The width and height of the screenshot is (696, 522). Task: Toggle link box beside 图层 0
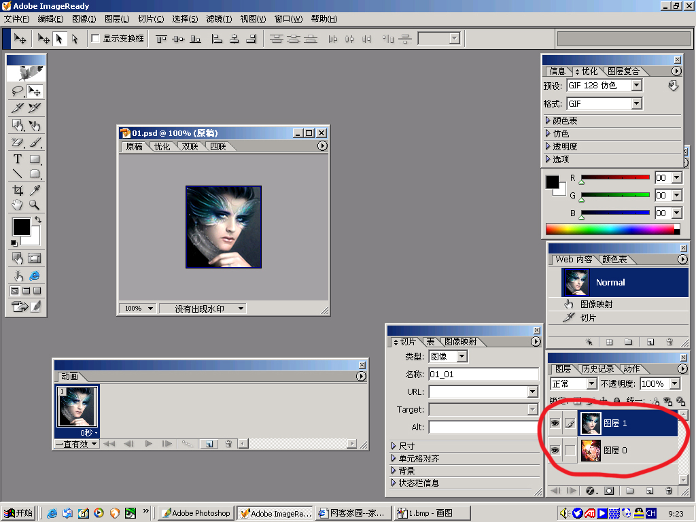[x=570, y=451]
